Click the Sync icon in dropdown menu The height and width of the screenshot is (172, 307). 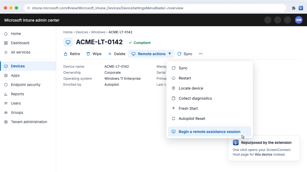coord(174,68)
